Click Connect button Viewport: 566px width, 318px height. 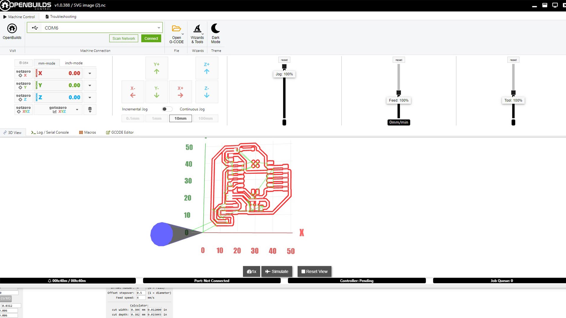tap(151, 38)
